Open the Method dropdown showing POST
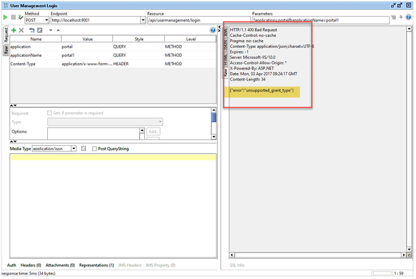Image resolution: width=416 pixels, height=279 pixels. 35,20
